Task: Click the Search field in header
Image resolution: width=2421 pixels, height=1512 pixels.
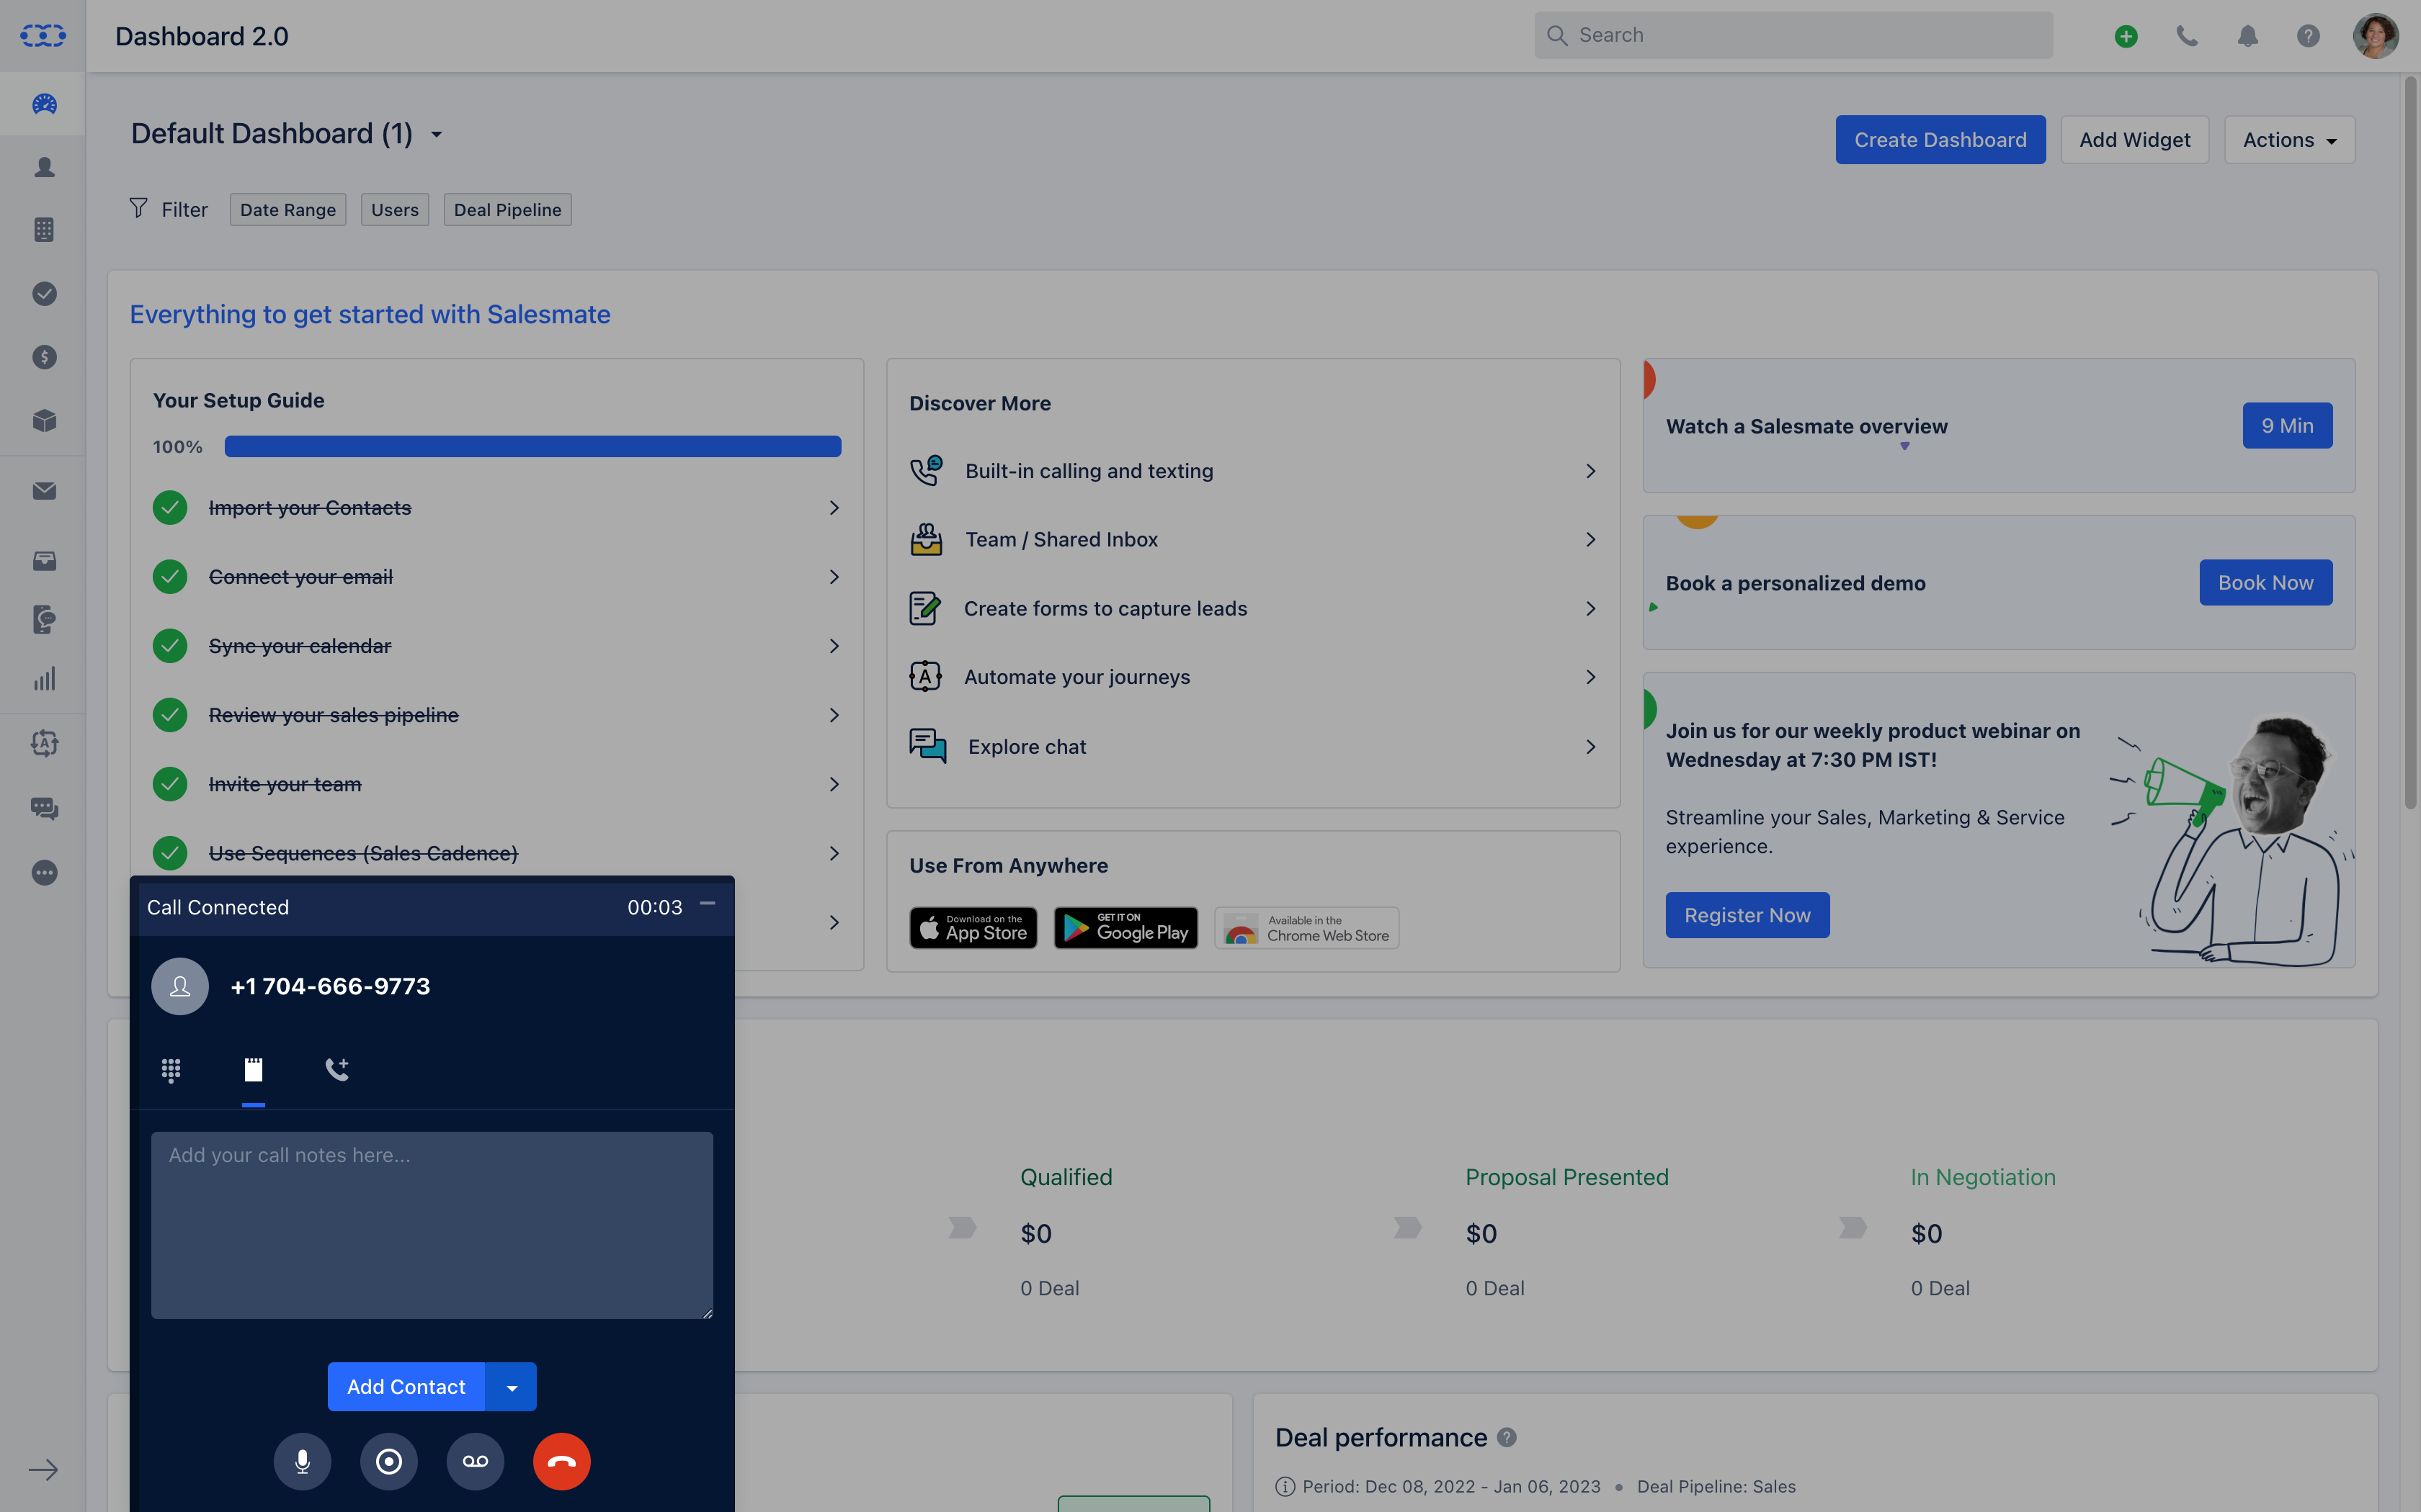Action: (x=1793, y=35)
